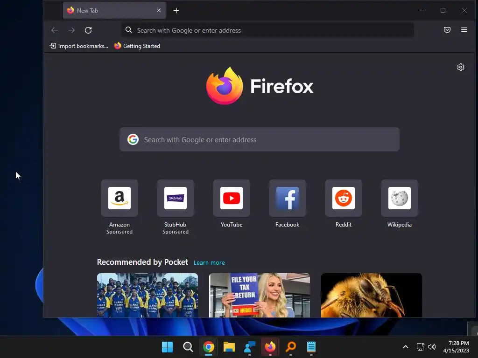Open Windows taskbar search

pos(188,347)
